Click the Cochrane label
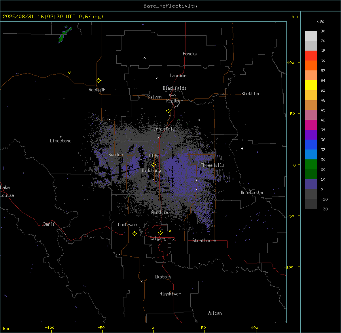Screen dimensions: 341x333 click(127, 225)
